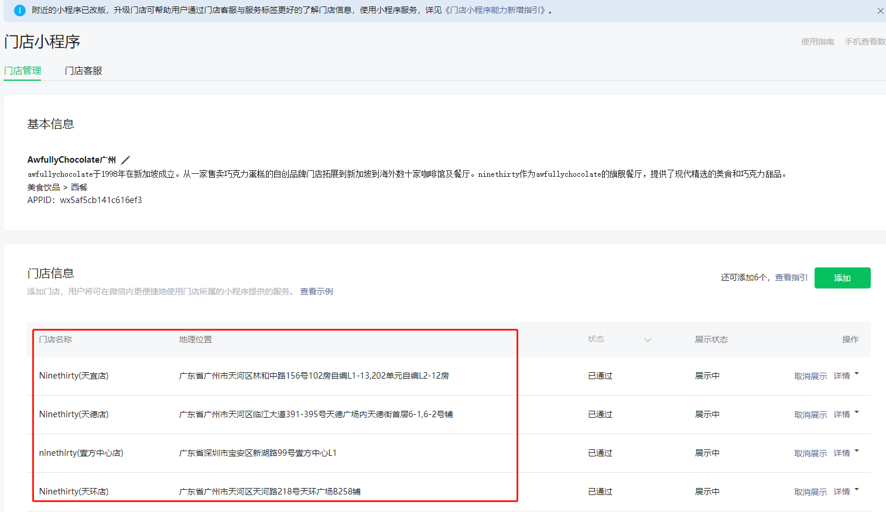Click the address containing 临江大道391-395号
This screenshot has height=512, width=886.
coord(316,414)
